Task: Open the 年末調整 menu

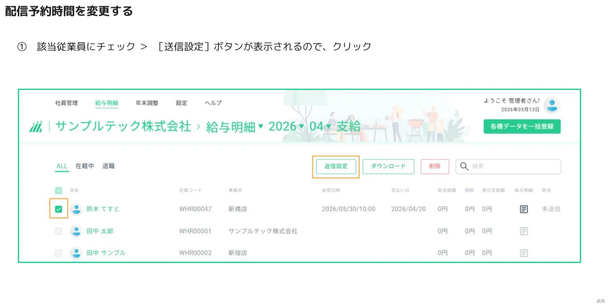Action: [x=147, y=103]
